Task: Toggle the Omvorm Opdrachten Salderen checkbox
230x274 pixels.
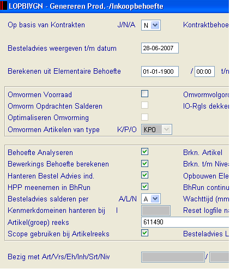Action: coord(144,105)
